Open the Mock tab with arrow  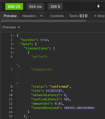[x=99, y=16]
